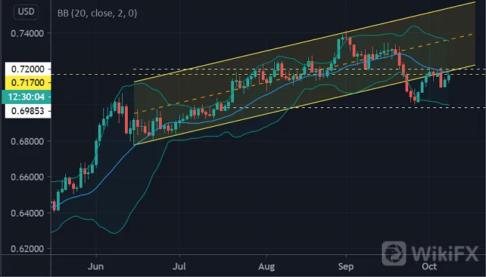
Task: Click the 0.62000 price axis value
Action: 27,249
